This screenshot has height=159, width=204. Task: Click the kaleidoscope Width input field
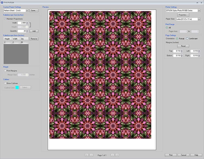(x=22, y=23)
